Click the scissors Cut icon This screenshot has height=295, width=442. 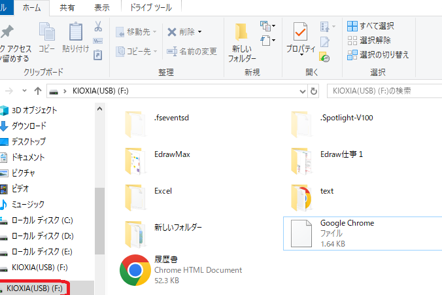[98, 26]
